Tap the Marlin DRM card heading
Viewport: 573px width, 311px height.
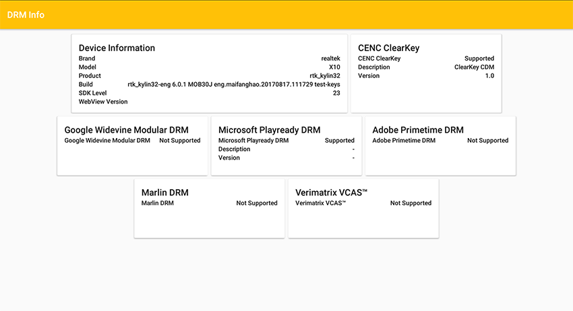coord(165,193)
